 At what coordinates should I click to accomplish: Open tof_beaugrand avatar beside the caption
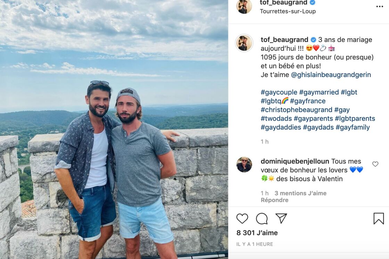244,43
